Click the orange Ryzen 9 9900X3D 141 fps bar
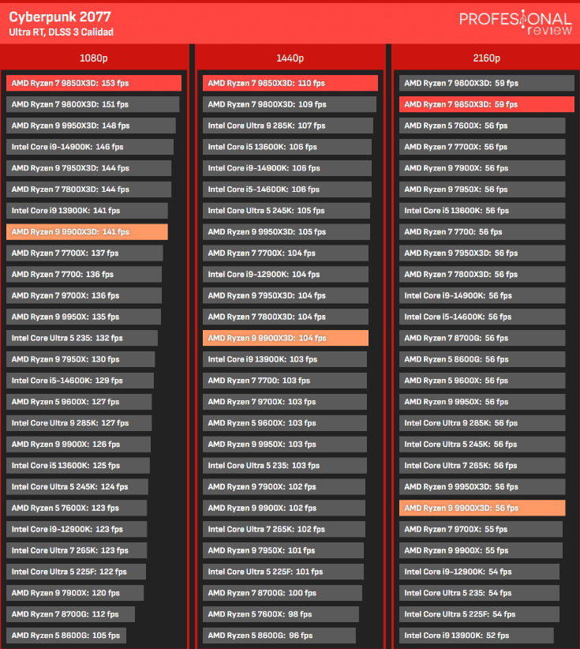 pos(87,232)
